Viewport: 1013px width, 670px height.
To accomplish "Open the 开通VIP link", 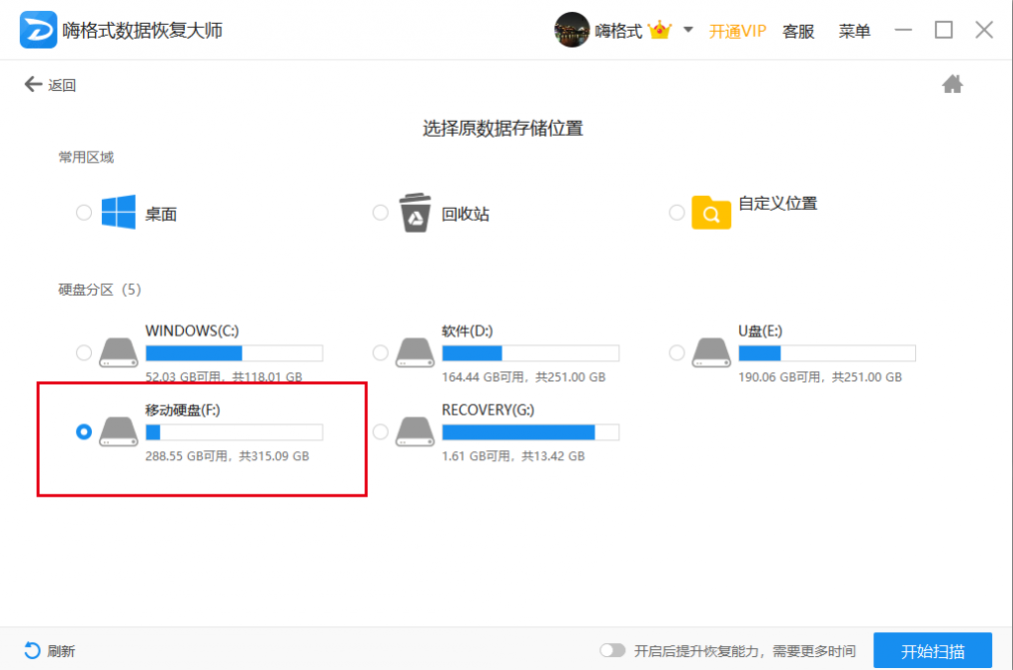I will tap(737, 31).
